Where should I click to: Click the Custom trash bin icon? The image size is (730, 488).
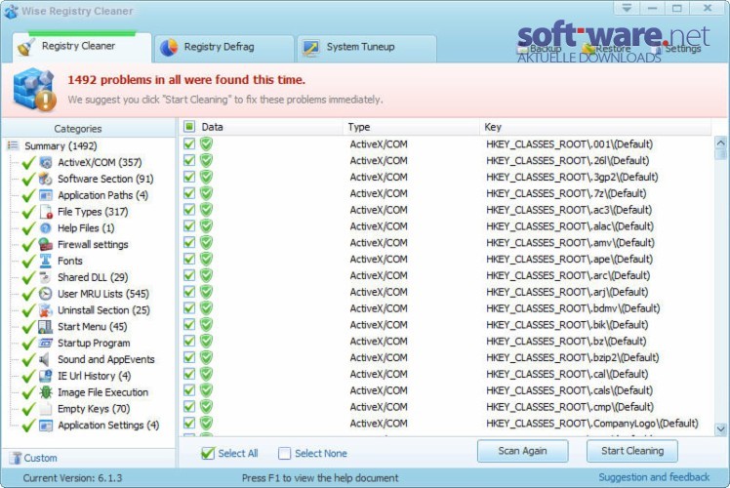point(17,458)
